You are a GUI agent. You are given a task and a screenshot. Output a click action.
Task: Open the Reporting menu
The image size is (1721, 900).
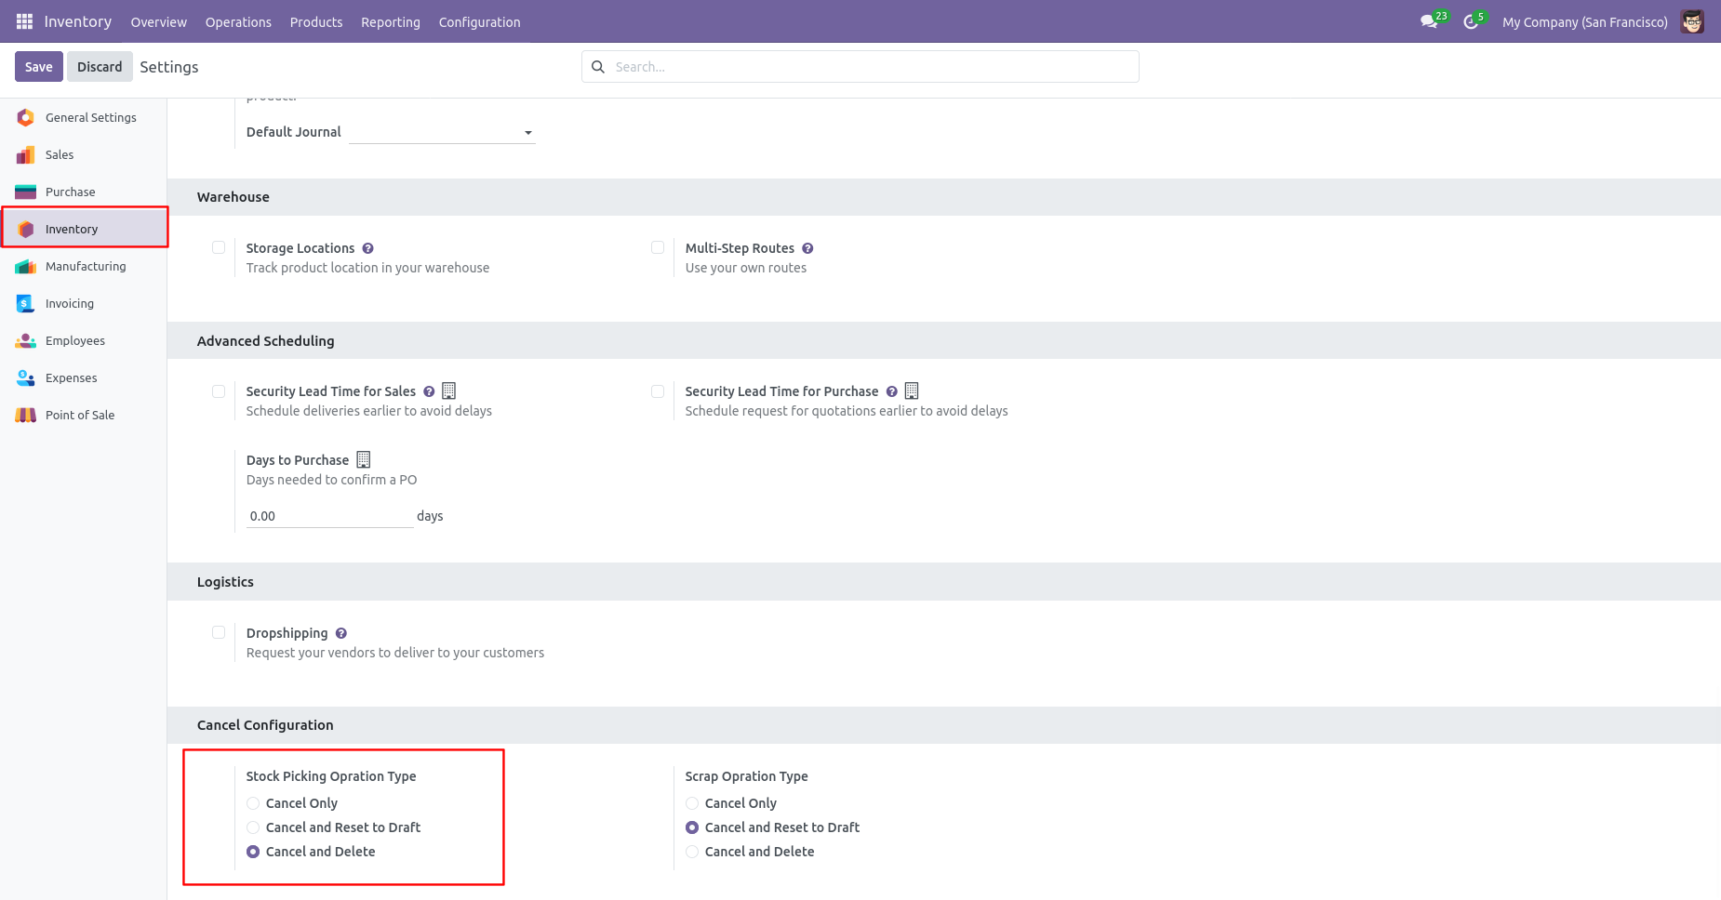391,21
